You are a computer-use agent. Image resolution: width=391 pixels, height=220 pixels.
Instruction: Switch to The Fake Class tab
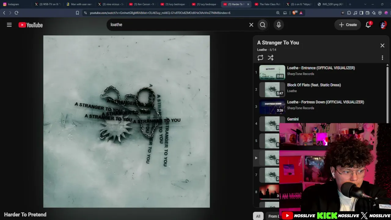pos(267,4)
